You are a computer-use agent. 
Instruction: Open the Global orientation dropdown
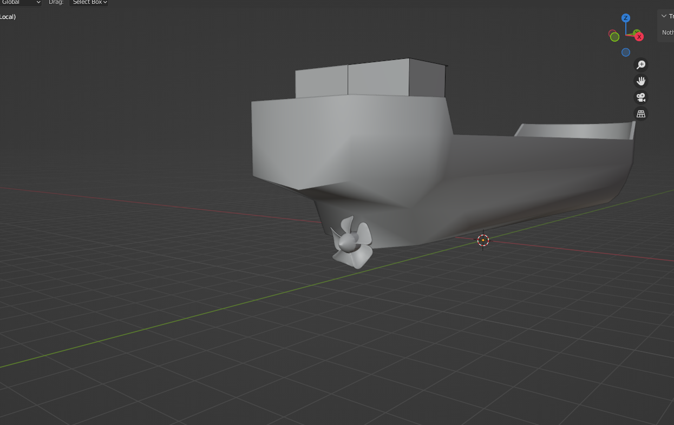21,3
